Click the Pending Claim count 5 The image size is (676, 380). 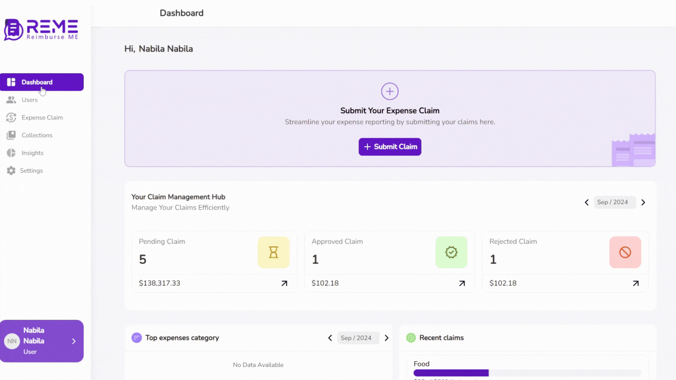click(x=143, y=260)
